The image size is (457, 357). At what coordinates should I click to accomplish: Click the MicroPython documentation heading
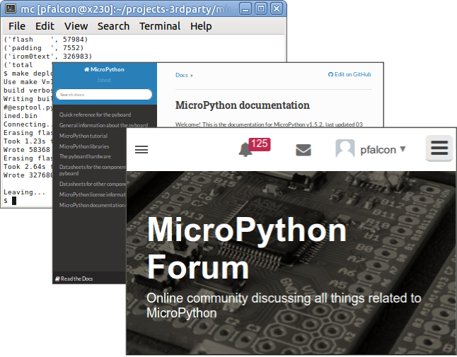point(243,105)
